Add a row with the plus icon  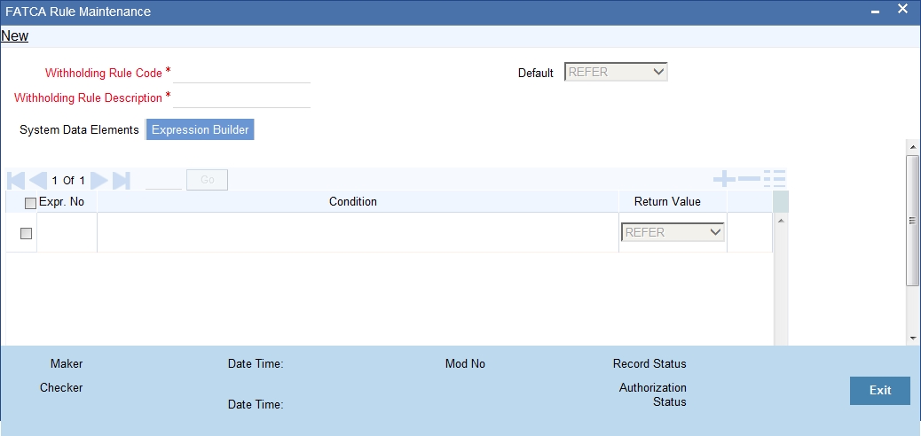[x=724, y=178]
